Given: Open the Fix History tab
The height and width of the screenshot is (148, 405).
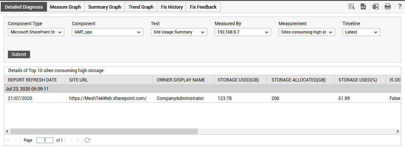Looking at the screenshot, I should pyautogui.click(x=171, y=7).
